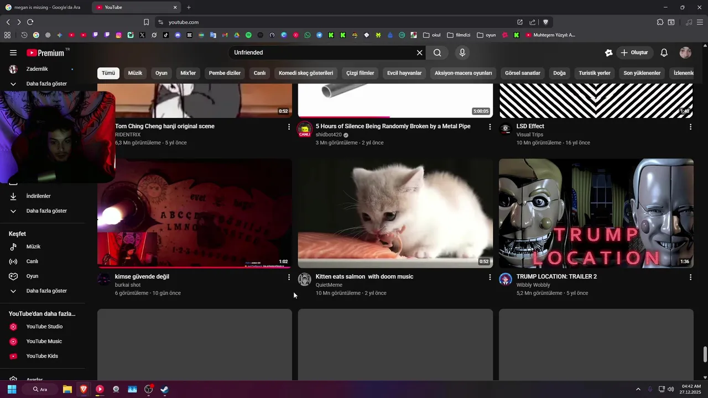The height and width of the screenshot is (398, 708).
Task: Open the browser extensions puzzle icon
Action: point(660,22)
